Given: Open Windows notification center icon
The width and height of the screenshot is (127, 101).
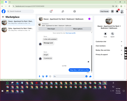Looking at the screenshot, I should [x=124, y=91].
